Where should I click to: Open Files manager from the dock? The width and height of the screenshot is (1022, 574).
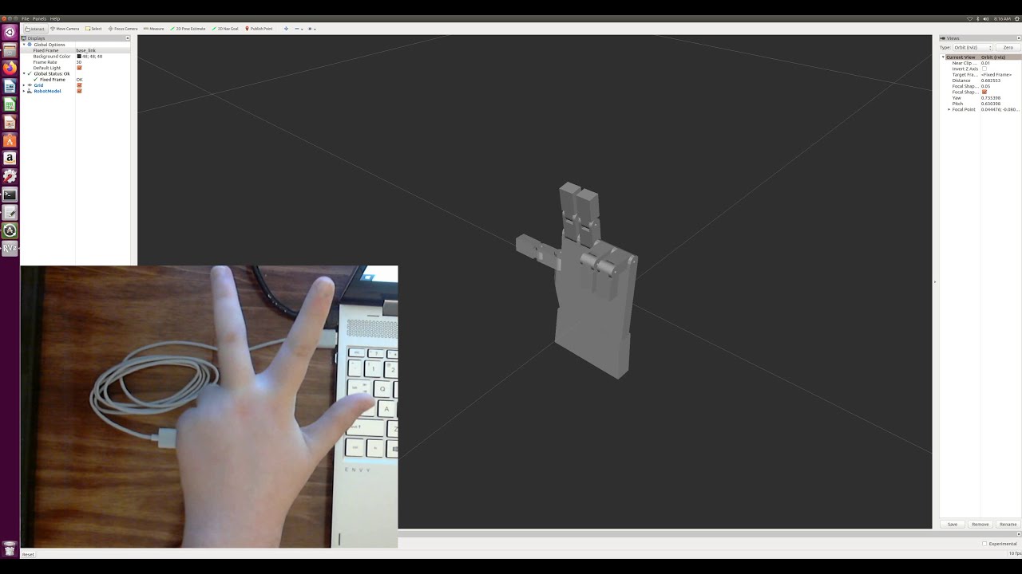pyautogui.click(x=10, y=50)
